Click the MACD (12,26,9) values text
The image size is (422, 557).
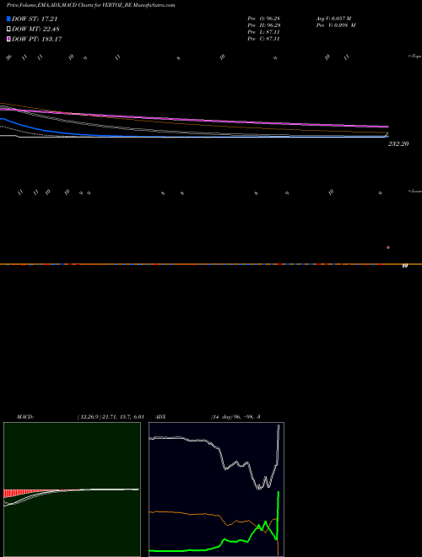pos(111,417)
